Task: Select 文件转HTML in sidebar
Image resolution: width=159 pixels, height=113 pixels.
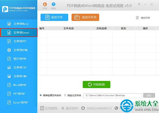Action: (x=19, y=50)
